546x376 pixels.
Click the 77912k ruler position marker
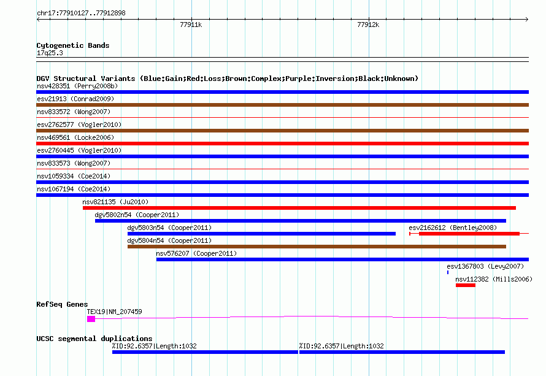pyautogui.click(x=368, y=25)
